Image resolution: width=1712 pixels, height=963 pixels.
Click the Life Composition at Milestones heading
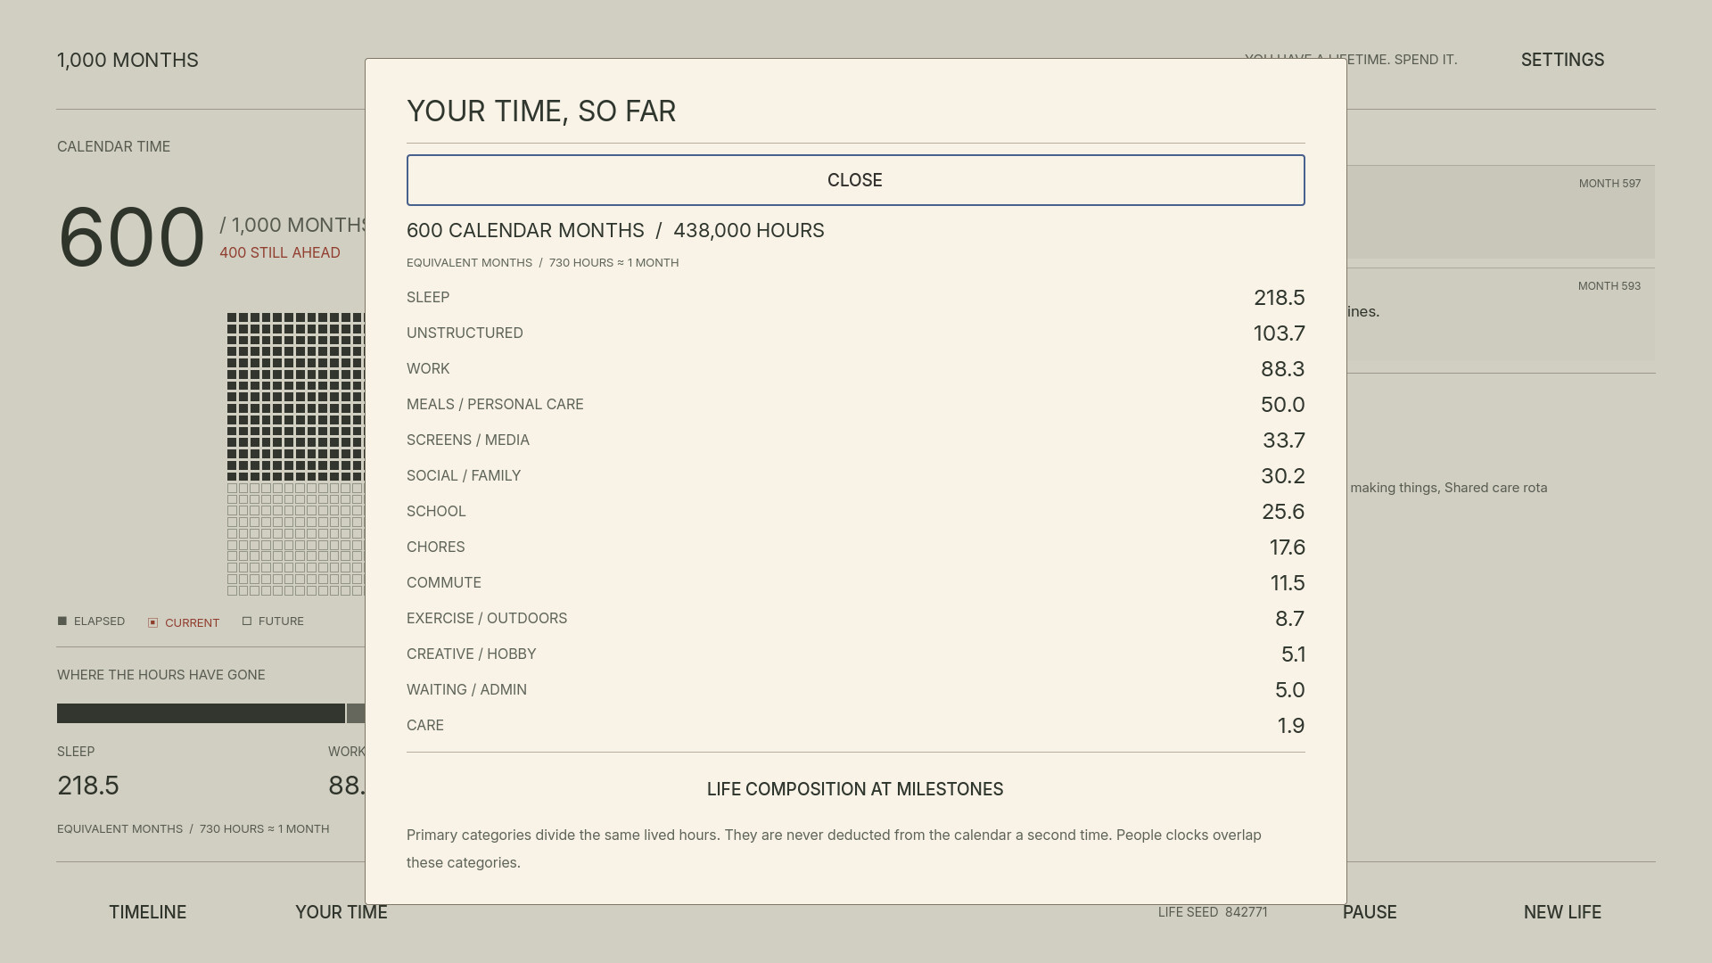(855, 789)
